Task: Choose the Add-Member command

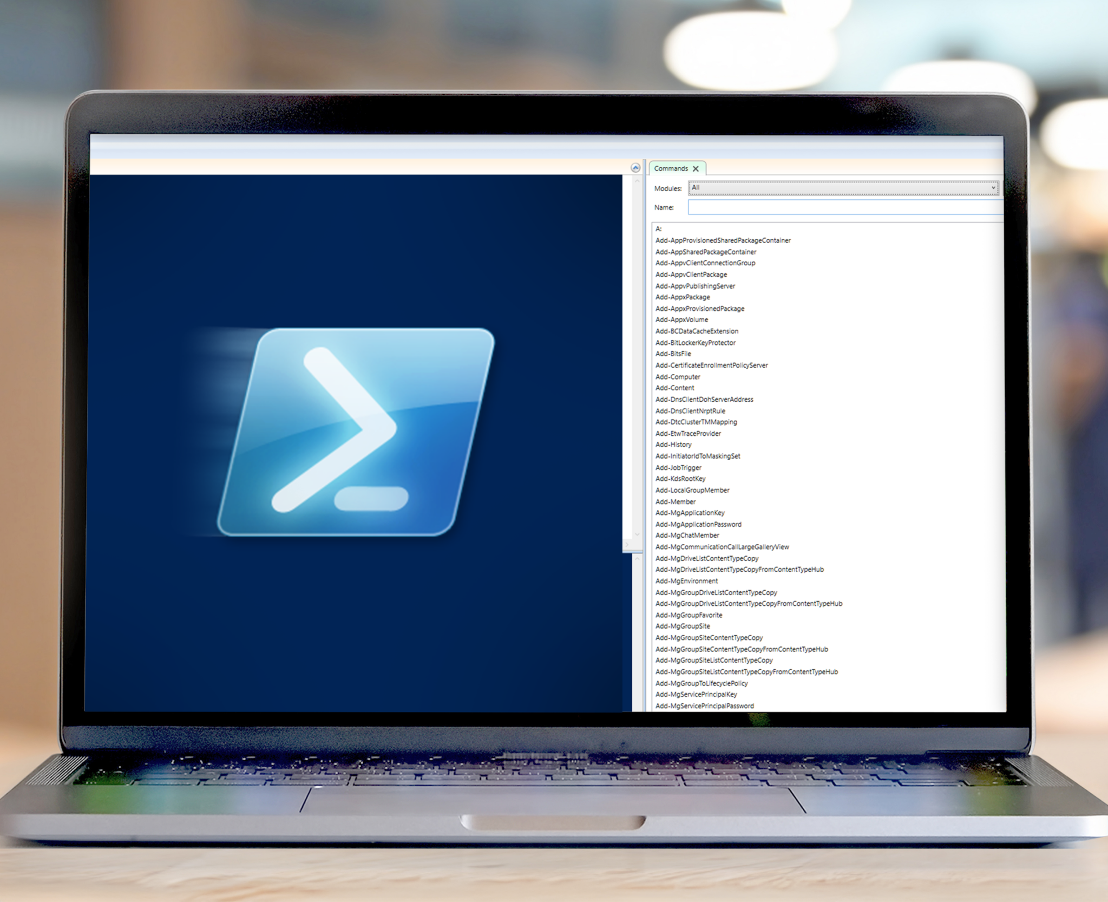Action: point(676,502)
